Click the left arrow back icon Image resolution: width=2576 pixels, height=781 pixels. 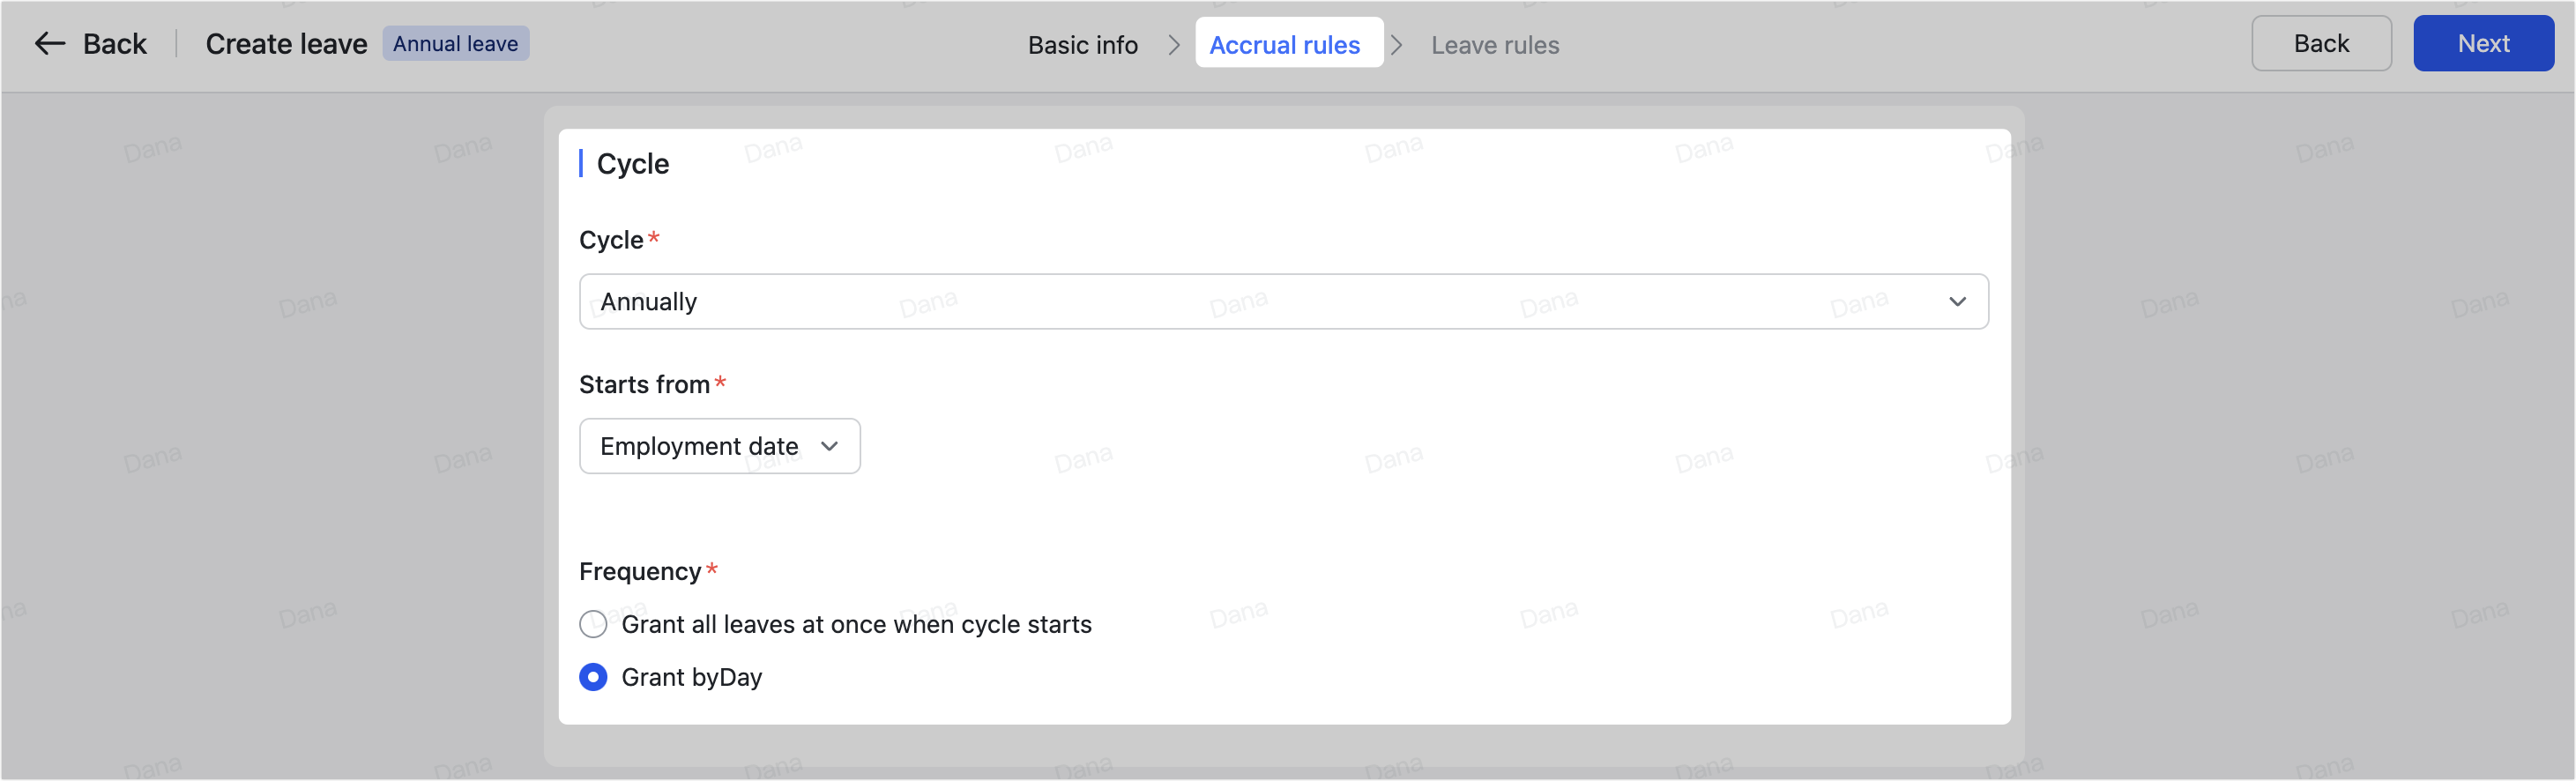point(50,44)
